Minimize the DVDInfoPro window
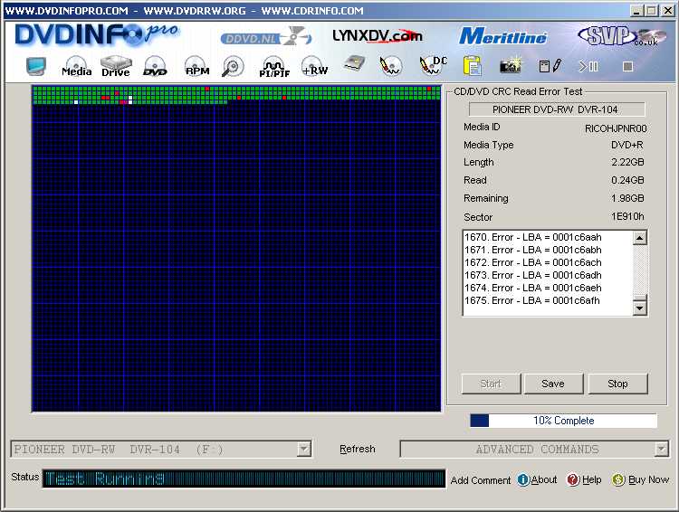Viewport: 679px width, 512px height. point(636,10)
